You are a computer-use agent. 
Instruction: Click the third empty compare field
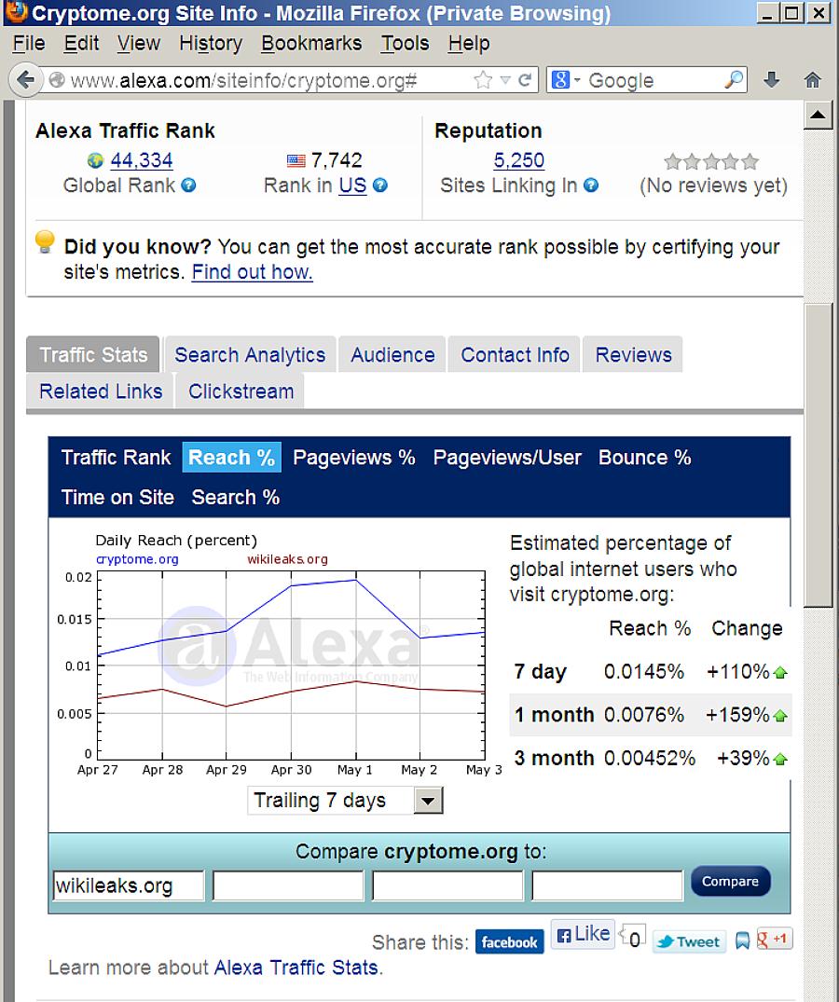point(448,885)
